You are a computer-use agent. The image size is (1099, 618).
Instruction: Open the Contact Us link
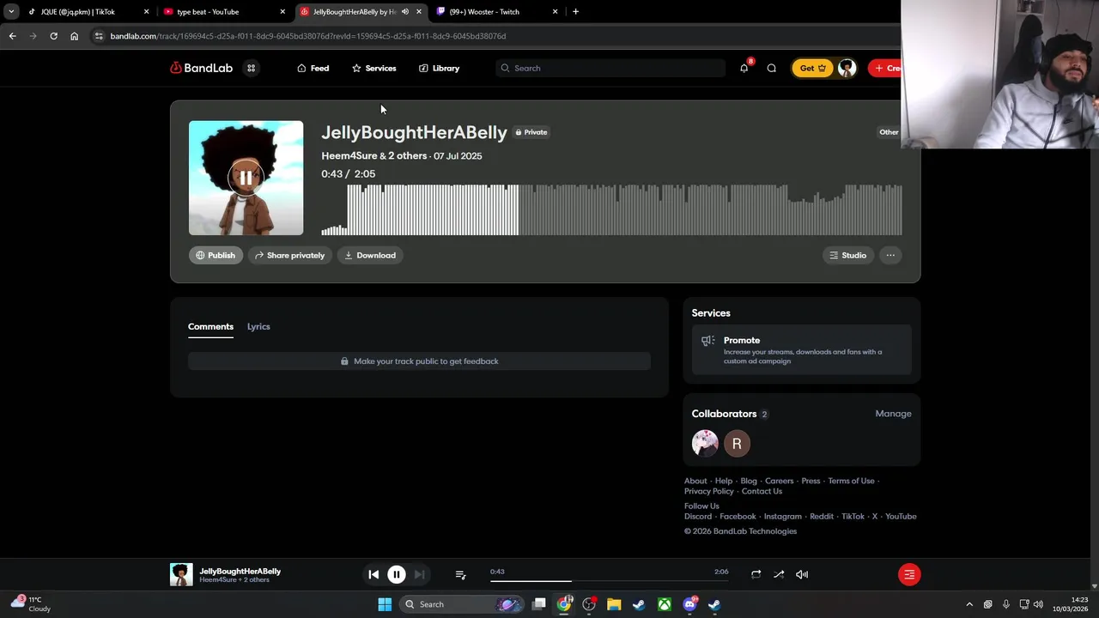point(762,491)
